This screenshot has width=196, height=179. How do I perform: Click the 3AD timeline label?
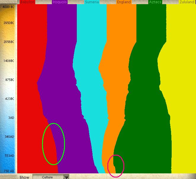[11, 118]
